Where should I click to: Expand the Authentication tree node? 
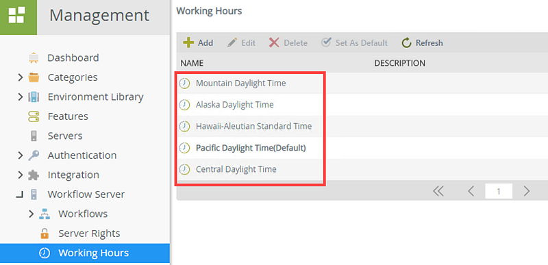coord(21,155)
